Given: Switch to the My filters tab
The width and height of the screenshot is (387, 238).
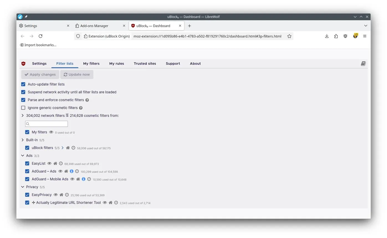Looking at the screenshot, I should [x=91, y=64].
